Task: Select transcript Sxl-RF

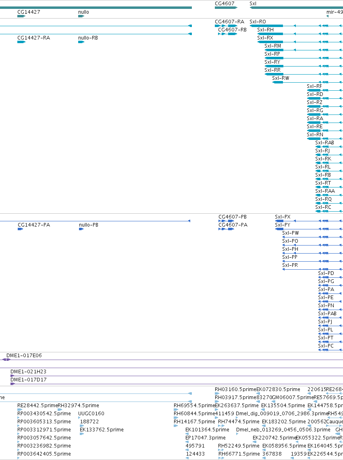Action: 314,86
